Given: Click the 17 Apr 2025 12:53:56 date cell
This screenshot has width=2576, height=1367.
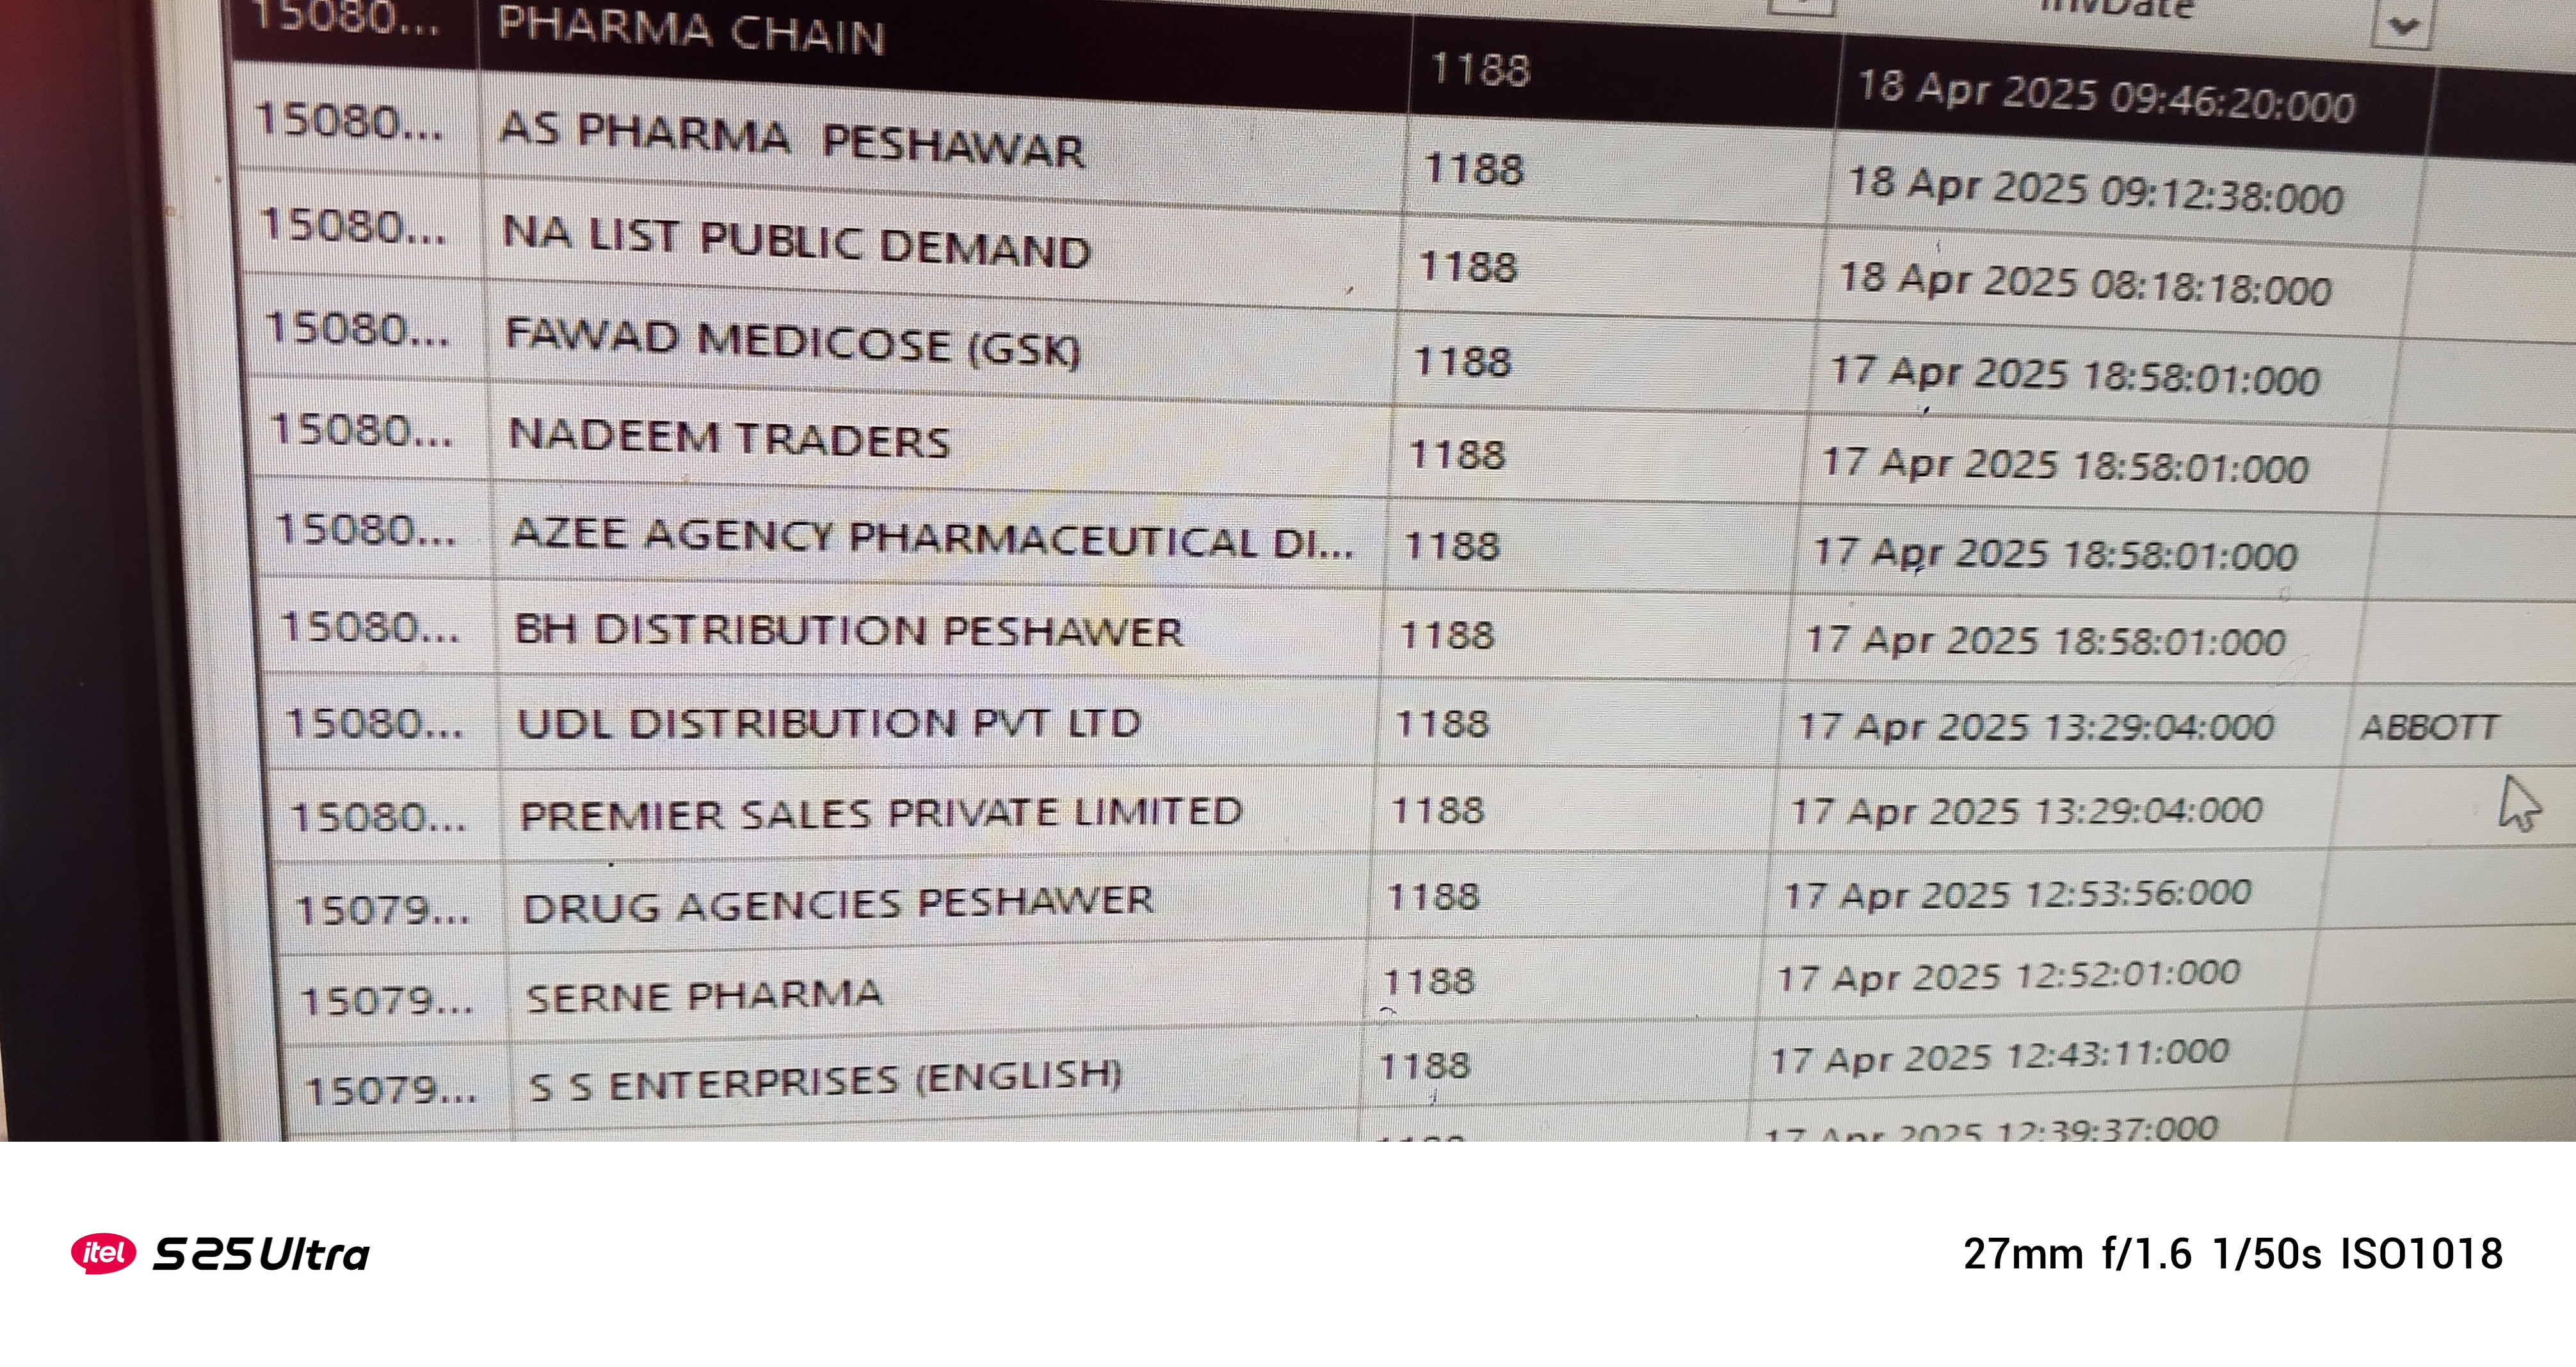Looking at the screenshot, I should [x=2018, y=894].
